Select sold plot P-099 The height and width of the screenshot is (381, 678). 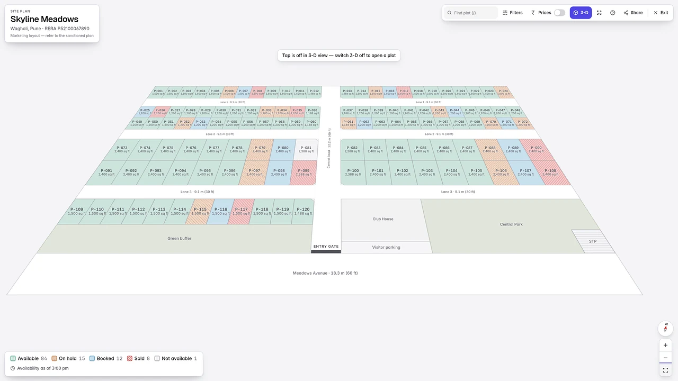(x=304, y=173)
